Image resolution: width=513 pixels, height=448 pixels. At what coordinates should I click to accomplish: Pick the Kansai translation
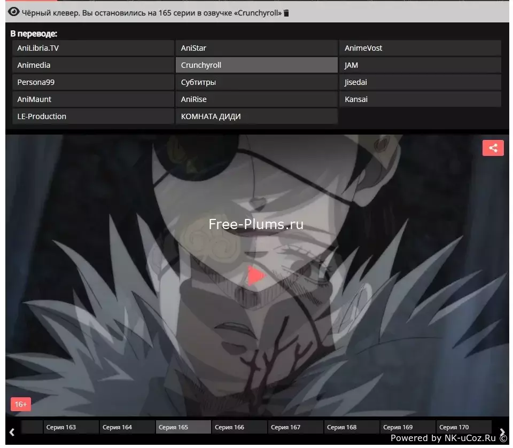pyautogui.click(x=420, y=99)
